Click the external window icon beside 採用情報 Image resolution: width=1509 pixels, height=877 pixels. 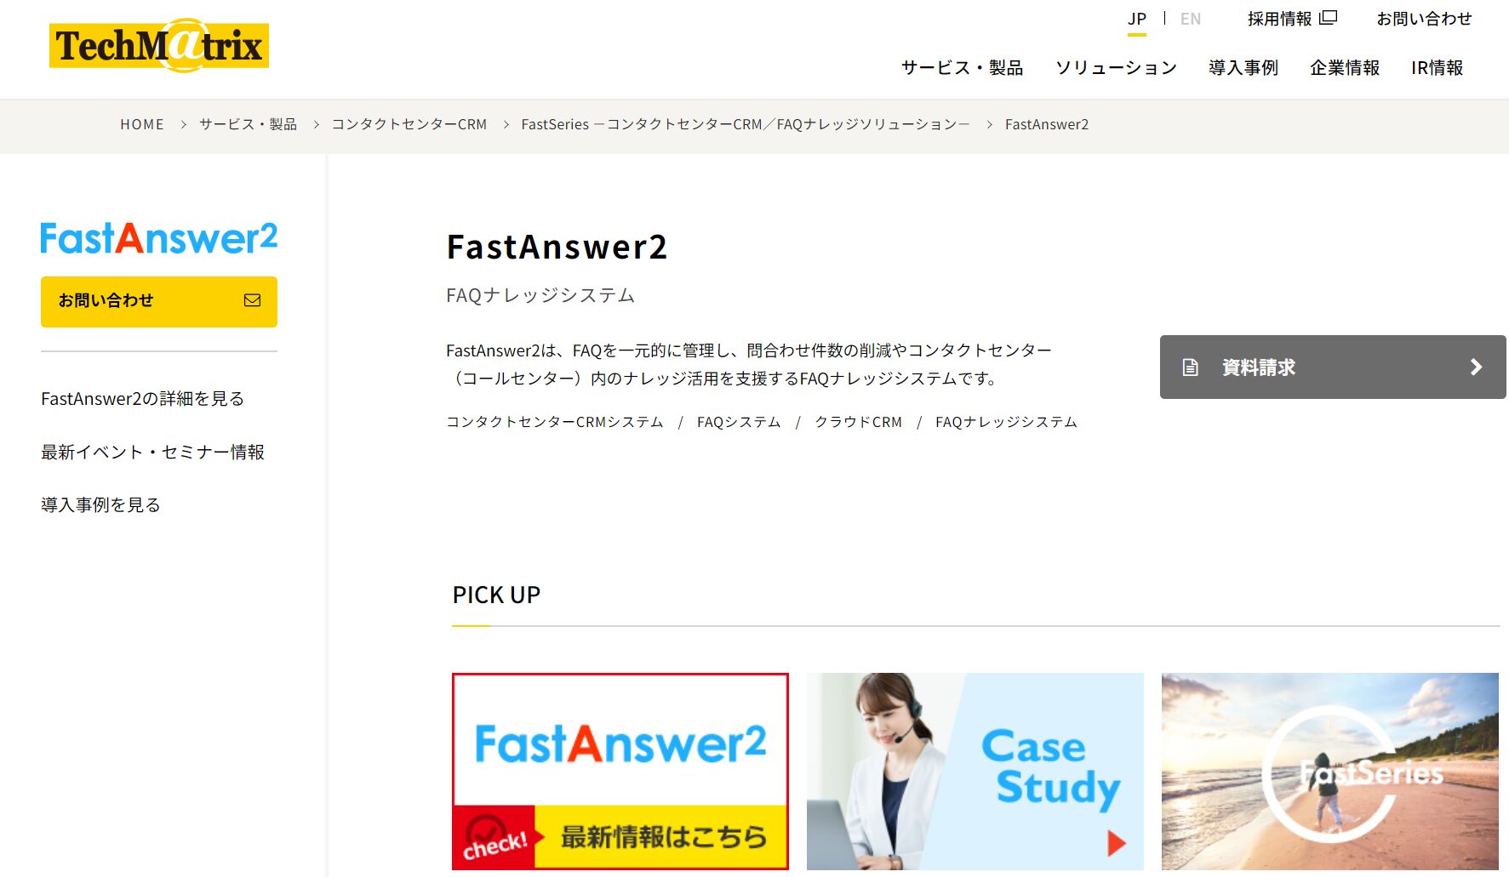point(1329,18)
